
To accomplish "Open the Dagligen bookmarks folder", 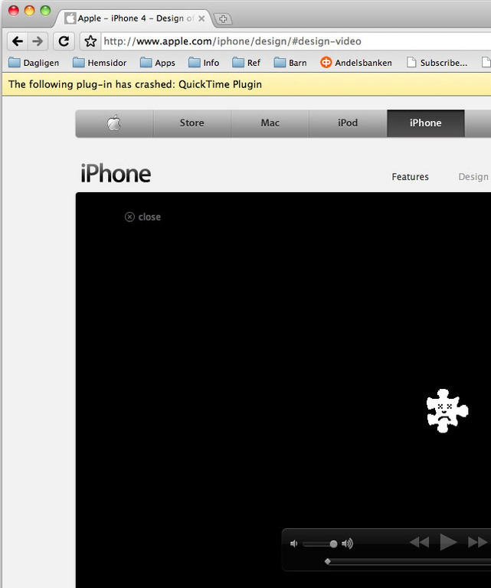I will (x=34, y=63).
